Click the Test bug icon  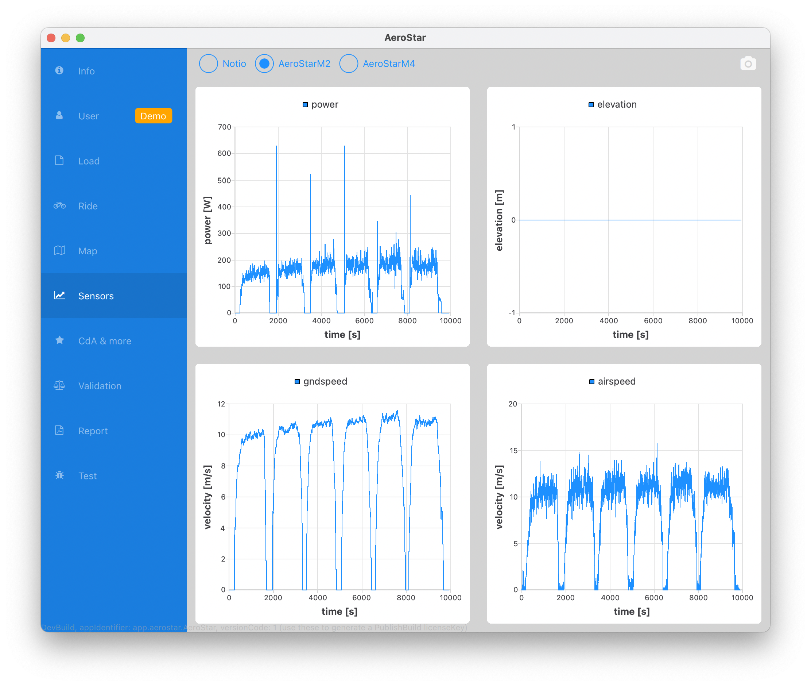[59, 475]
